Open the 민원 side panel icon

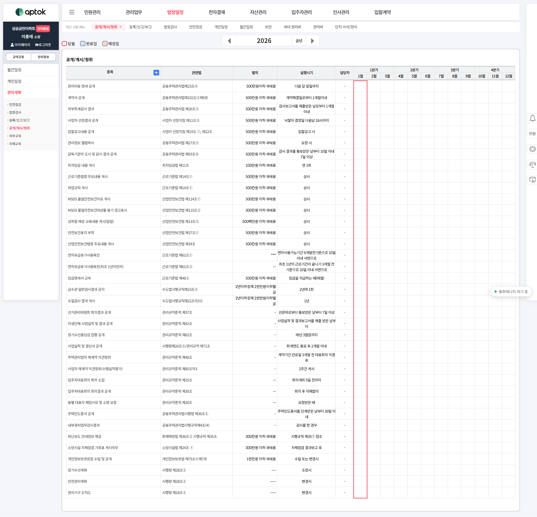[x=532, y=134]
